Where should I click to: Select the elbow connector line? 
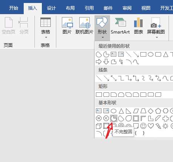[121, 78]
